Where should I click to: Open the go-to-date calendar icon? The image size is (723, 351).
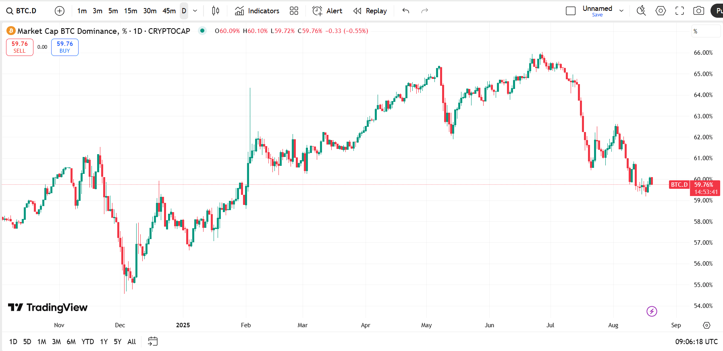click(153, 342)
